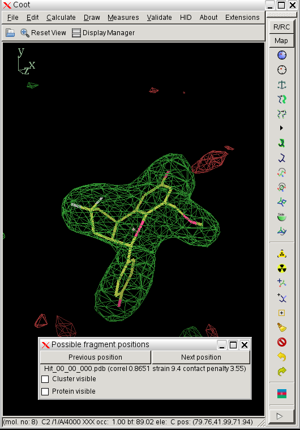Enable the Protein visible checkbox
The image size is (300, 430).
tap(45, 391)
